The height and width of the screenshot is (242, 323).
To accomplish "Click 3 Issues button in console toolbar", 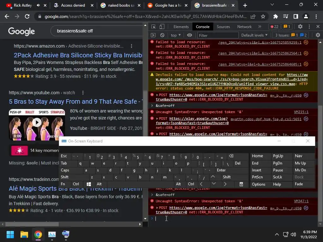I will coord(291,35).
